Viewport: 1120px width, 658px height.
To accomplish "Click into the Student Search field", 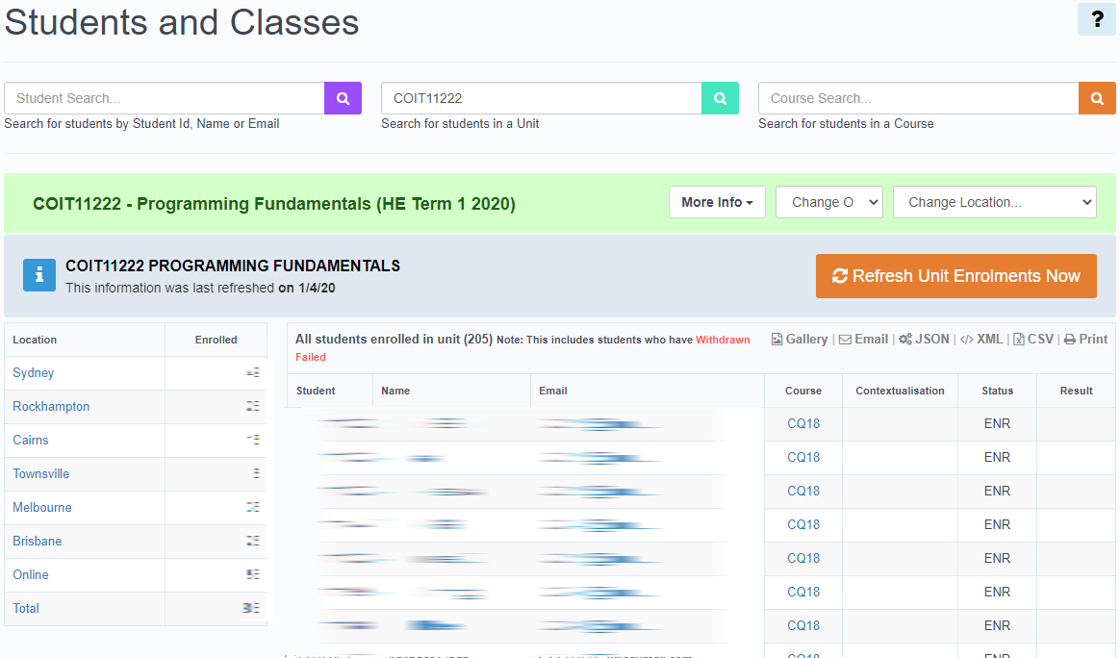I will coord(165,98).
